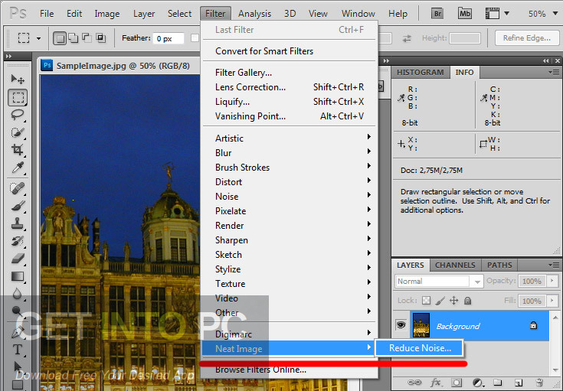Hide the Background layer with eye icon

(401, 325)
